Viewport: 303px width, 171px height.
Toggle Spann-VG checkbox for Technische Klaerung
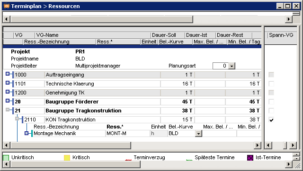tap(271, 84)
